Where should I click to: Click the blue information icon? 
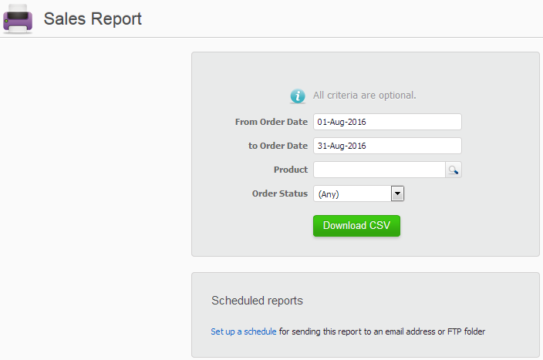298,96
